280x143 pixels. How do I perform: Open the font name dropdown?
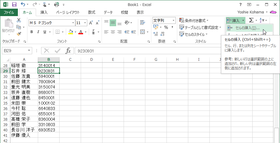[73, 23]
